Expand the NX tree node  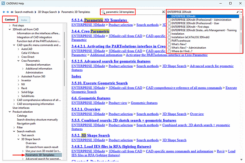18,84
